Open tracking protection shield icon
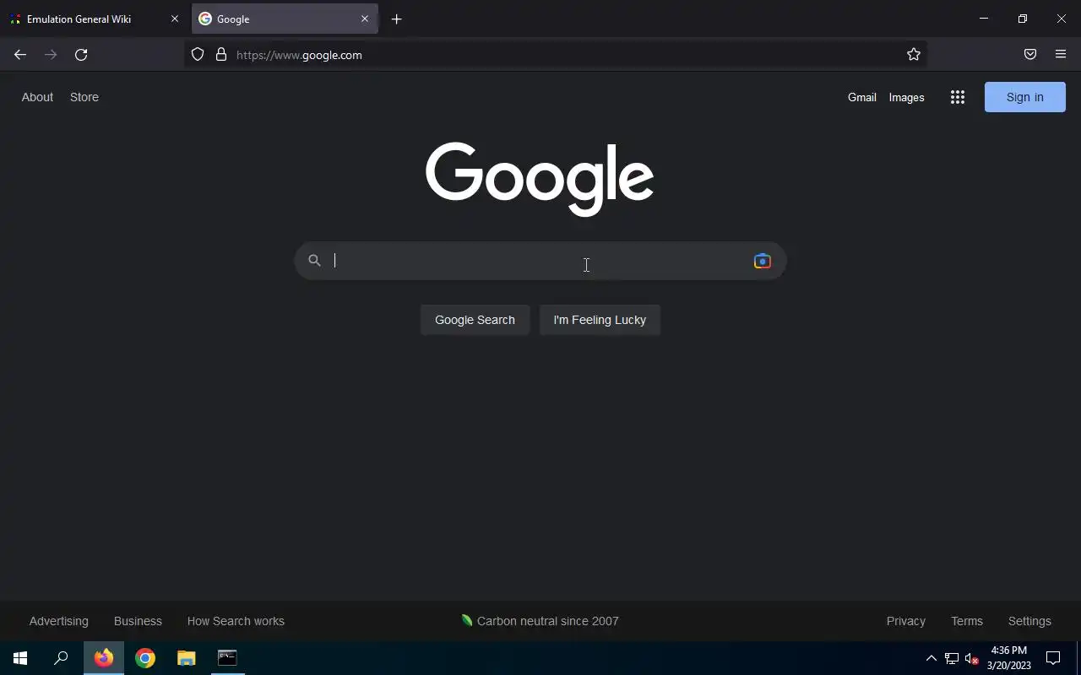Image resolution: width=1081 pixels, height=675 pixels. pyautogui.click(x=198, y=55)
